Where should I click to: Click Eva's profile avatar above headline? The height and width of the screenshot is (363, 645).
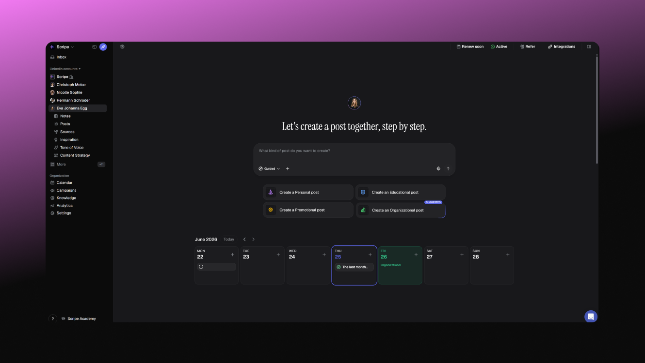click(355, 103)
